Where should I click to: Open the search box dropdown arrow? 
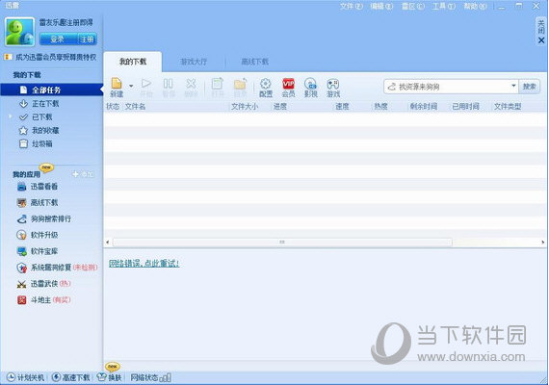(513, 86)
